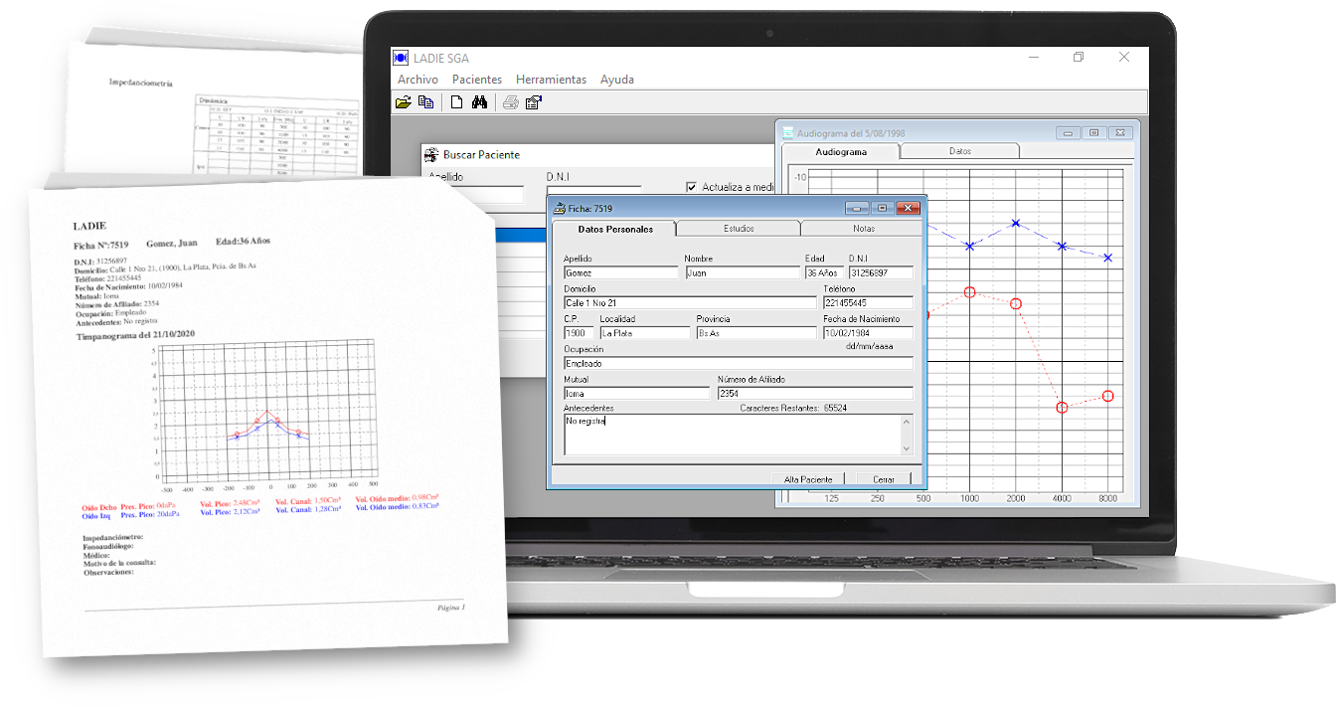Viewport: 1336px width, 707px height.
Task: Click the Edad field showing 36 Años
Action: coord(824,272)
